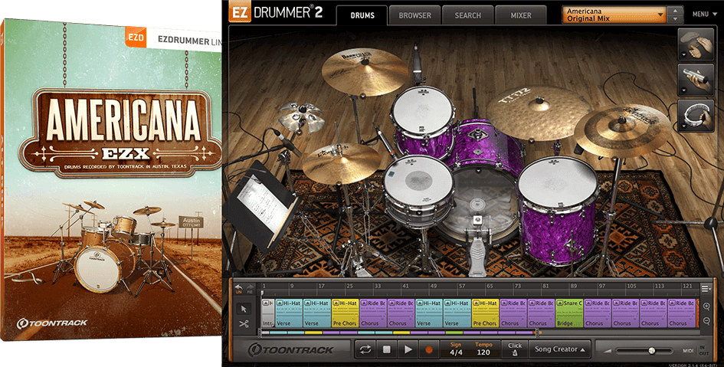Select previous preset with up arrow

tap(676, 11)
